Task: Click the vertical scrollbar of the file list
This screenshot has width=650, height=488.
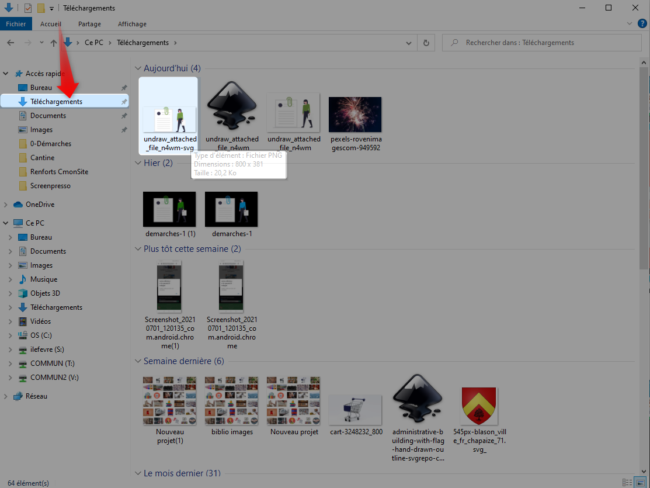Action: [645, 175]
